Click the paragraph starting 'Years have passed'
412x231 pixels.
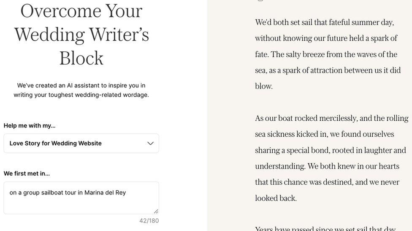point(325,228)
